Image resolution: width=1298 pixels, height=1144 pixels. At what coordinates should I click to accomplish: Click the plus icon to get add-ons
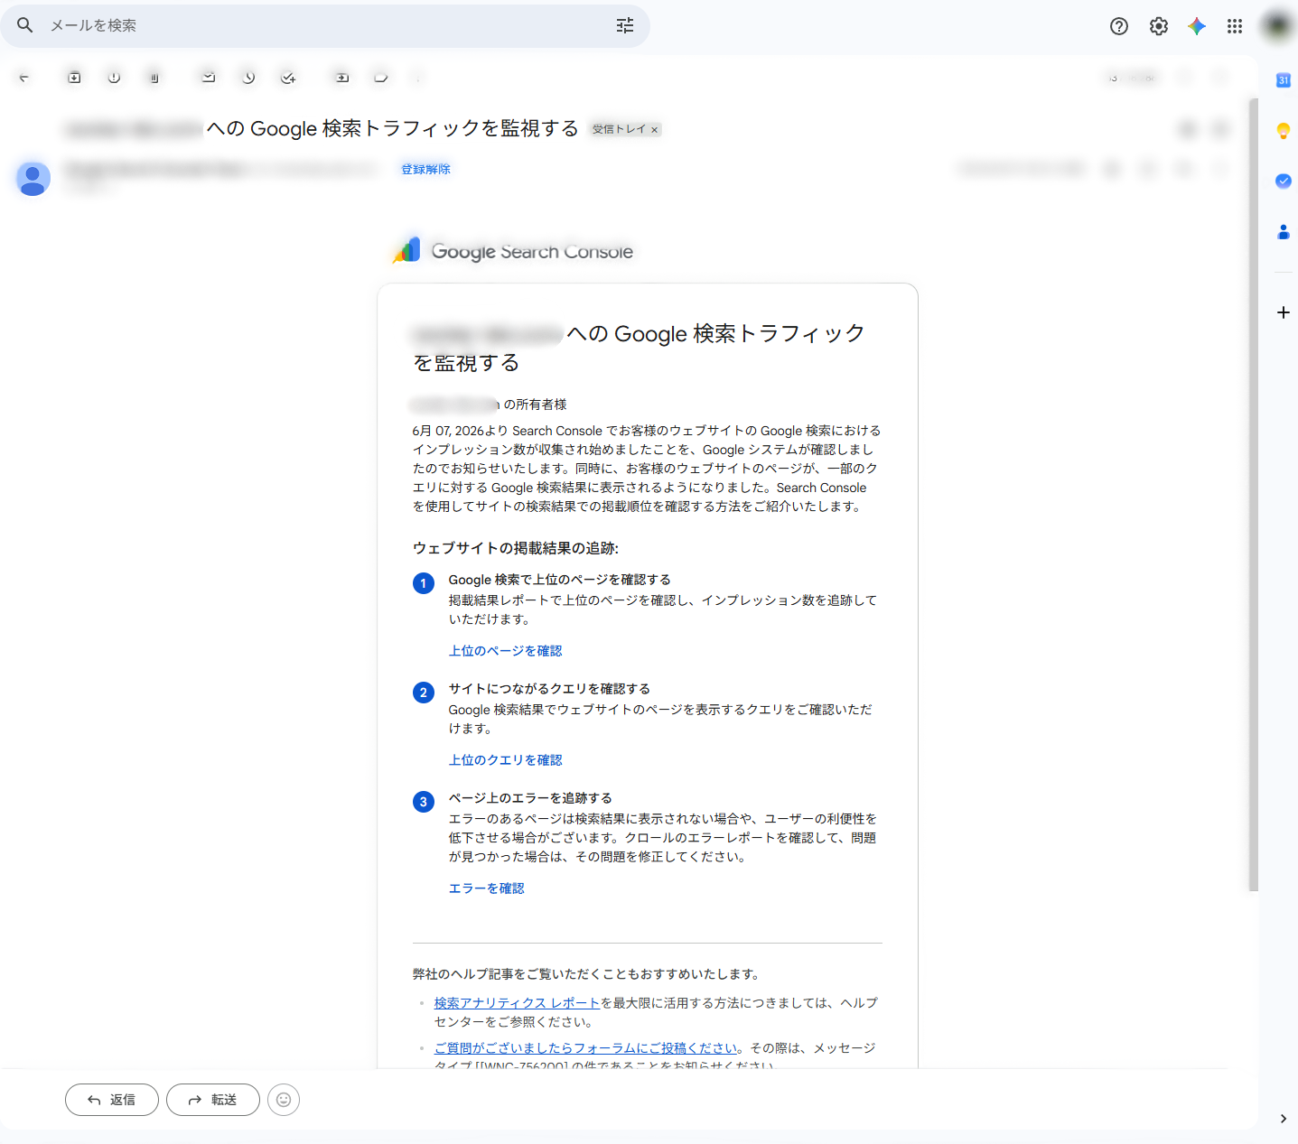pyautogui.click(x=1284, y=312)
